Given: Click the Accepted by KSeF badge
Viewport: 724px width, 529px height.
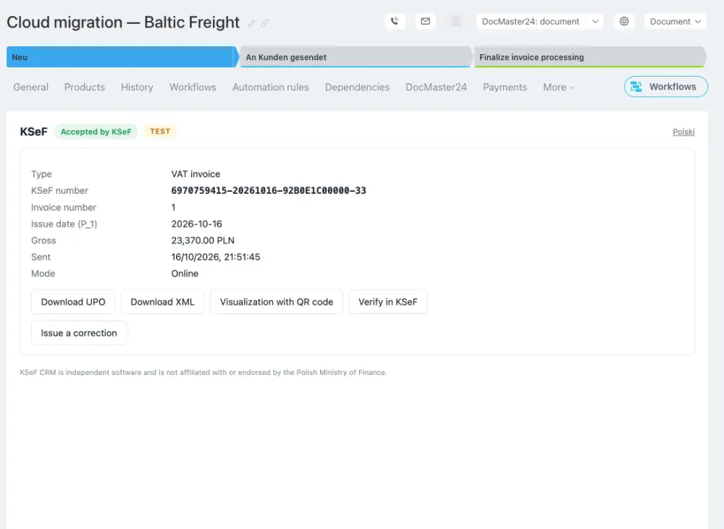Looking at the screenshot, I should click(x=96, y=132).
